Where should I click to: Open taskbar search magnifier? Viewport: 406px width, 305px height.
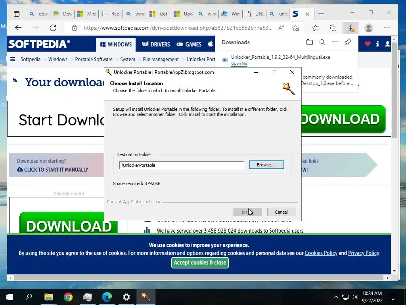(x=29, y=297)
